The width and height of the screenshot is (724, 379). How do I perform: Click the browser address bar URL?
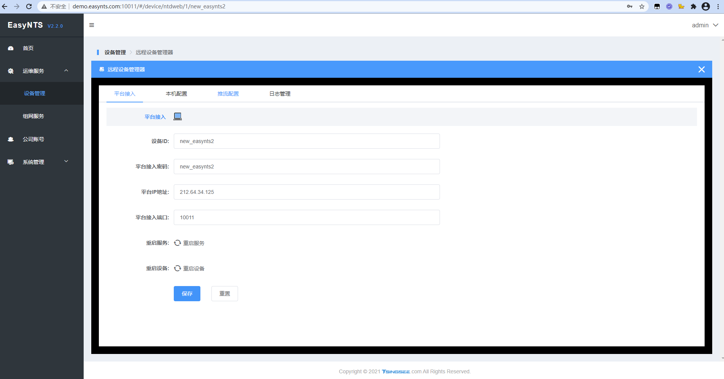149,6
